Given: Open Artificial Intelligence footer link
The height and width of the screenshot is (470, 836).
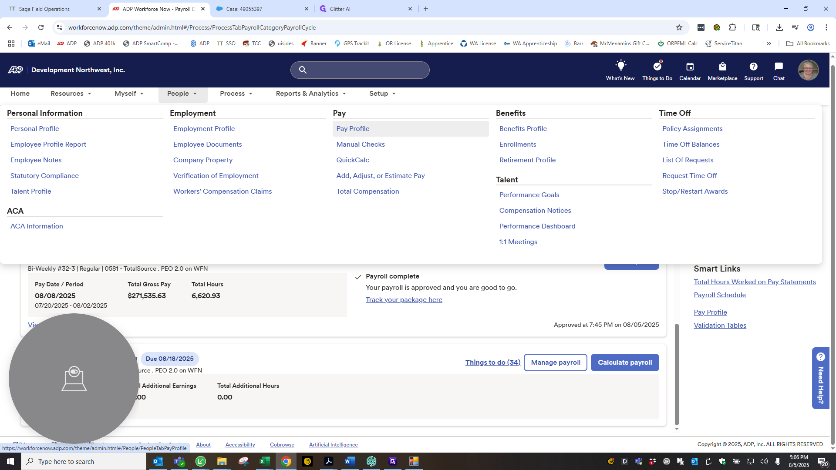Looking at the screenshot, I should click(333, 445).
